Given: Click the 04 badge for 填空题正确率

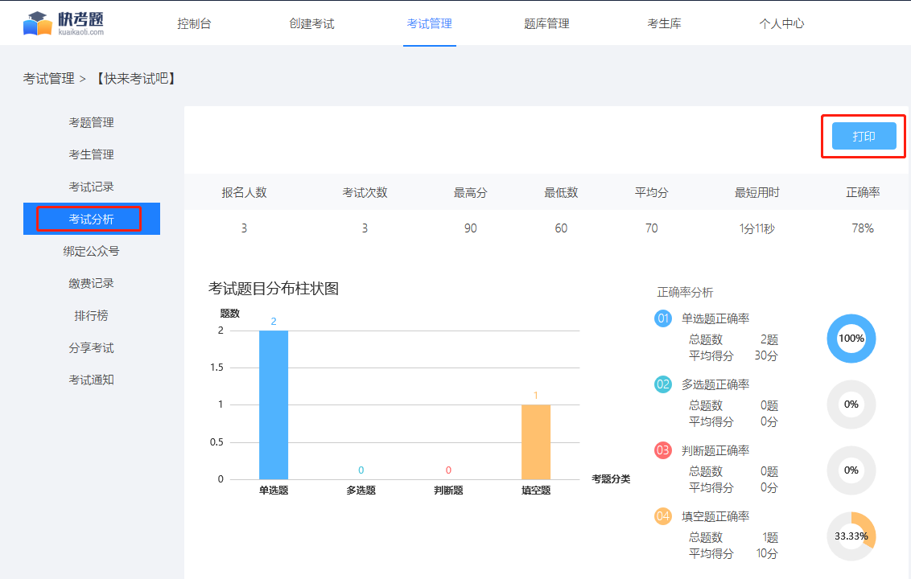Looking at the screenshot, I should 663,516.
